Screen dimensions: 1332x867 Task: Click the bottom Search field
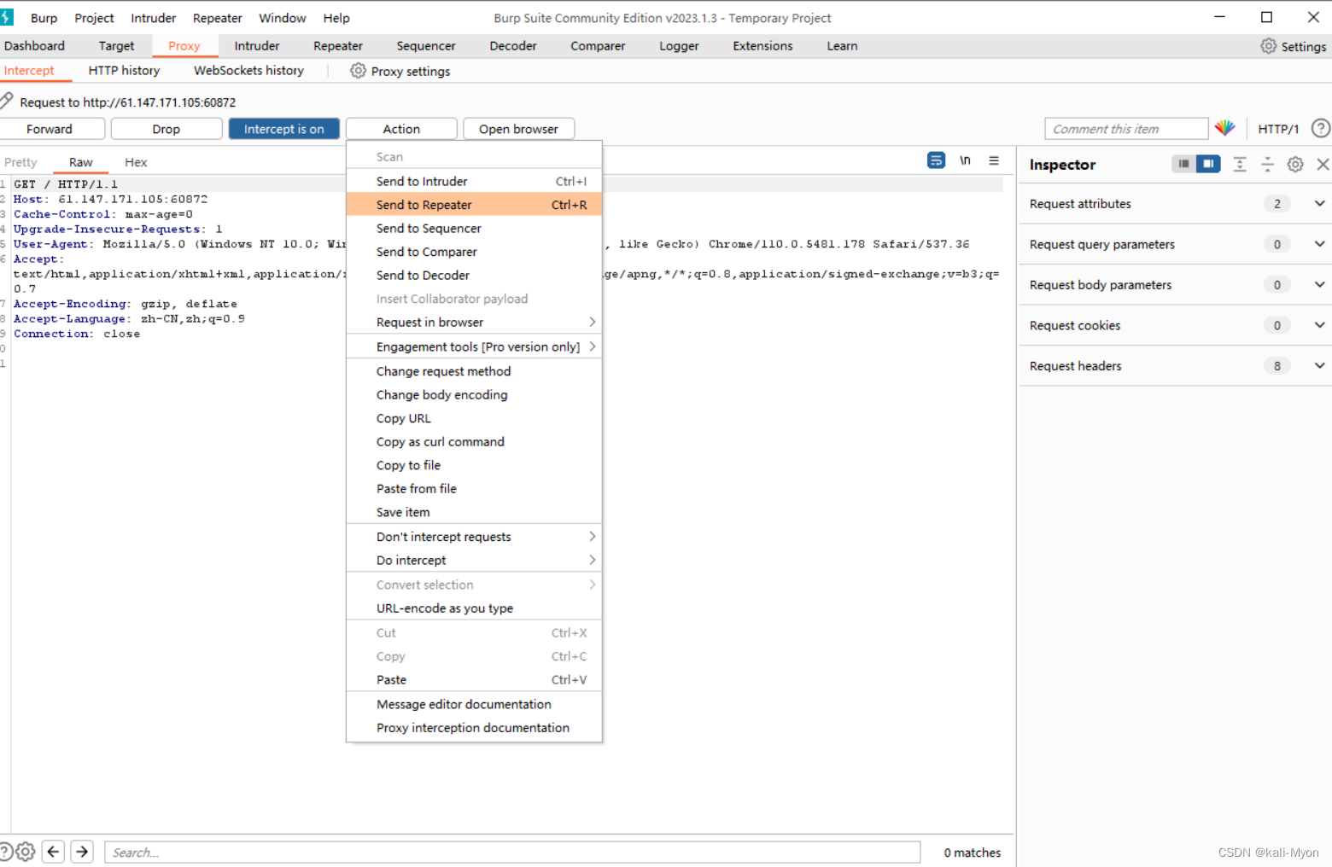click(512, 852)
